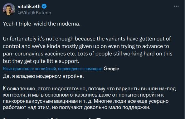Click the 'Да, я владею модерном втройне.' line
This screenshot has width=185, height=119.
pyautogui.click(x=43, y=76)
